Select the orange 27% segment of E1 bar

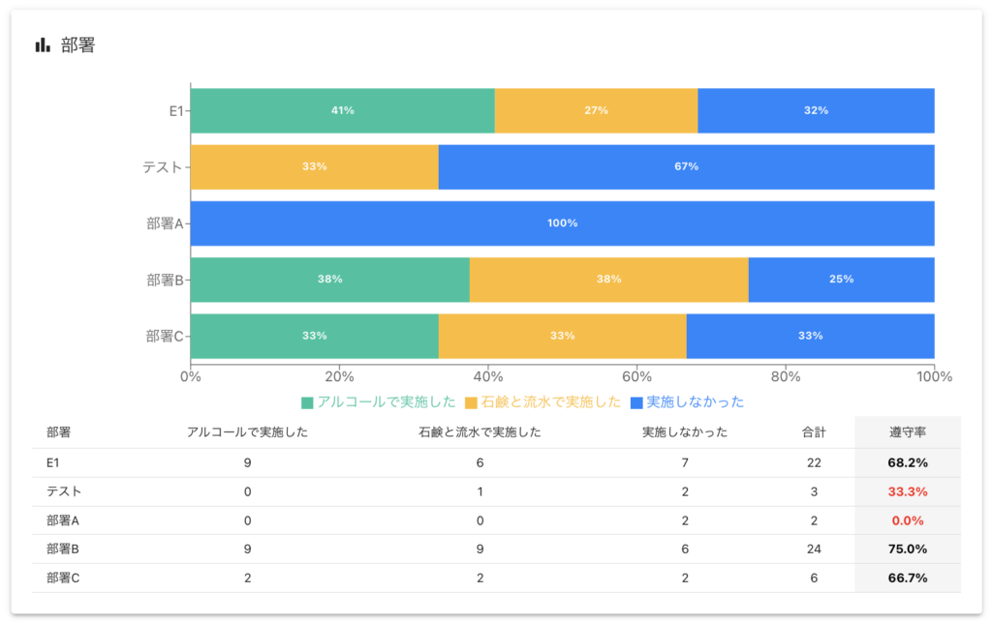(596, 110)
